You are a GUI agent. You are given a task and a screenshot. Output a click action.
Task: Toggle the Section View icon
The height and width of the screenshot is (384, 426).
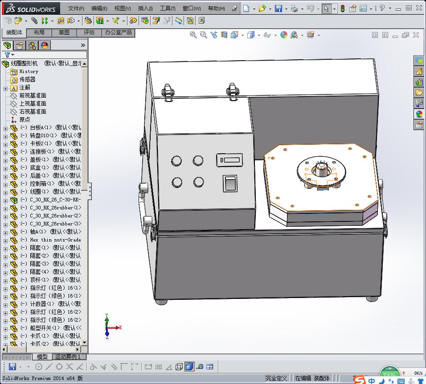[224, 35]
